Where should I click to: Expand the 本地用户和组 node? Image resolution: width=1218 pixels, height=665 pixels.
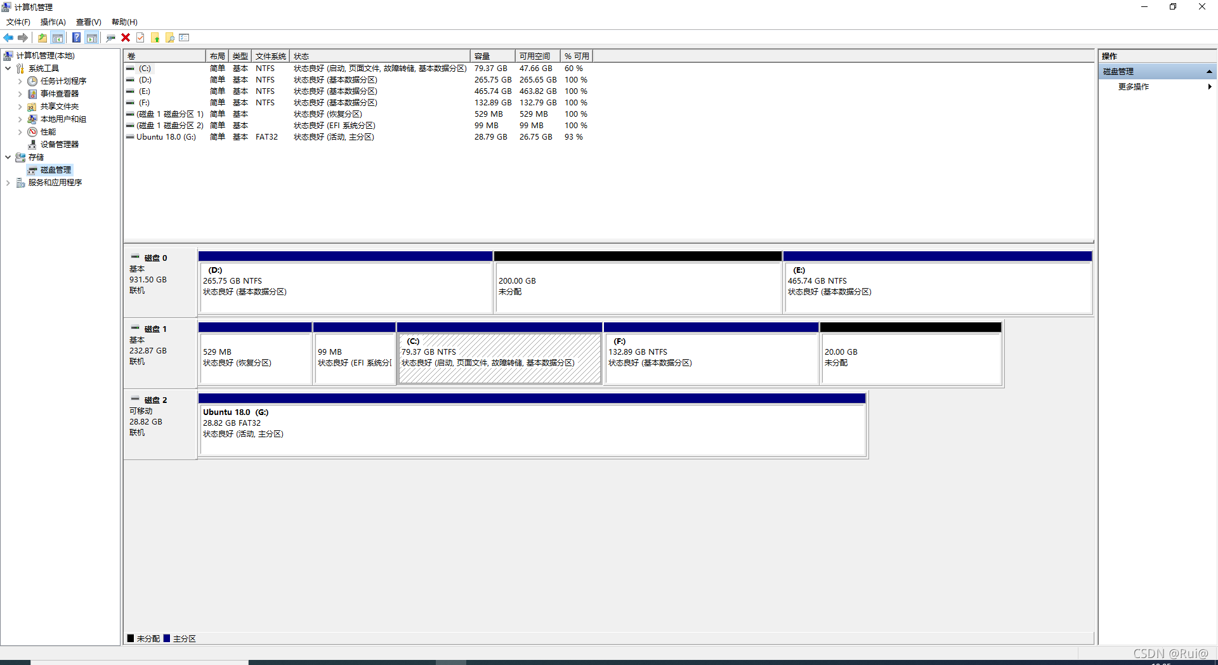[x=20, y=119]
